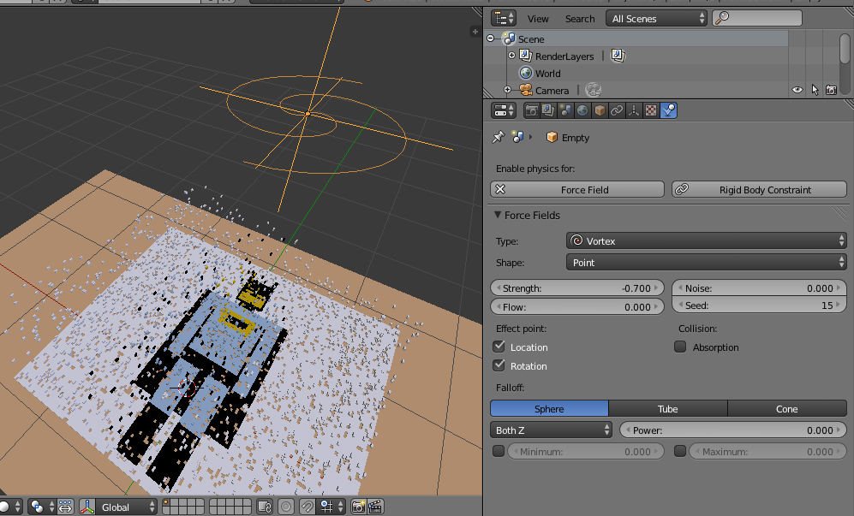Image resolution: width=854 pixels, height=516 pixels.
Task: Open the outliner View menu
Action: coord(538,19)
